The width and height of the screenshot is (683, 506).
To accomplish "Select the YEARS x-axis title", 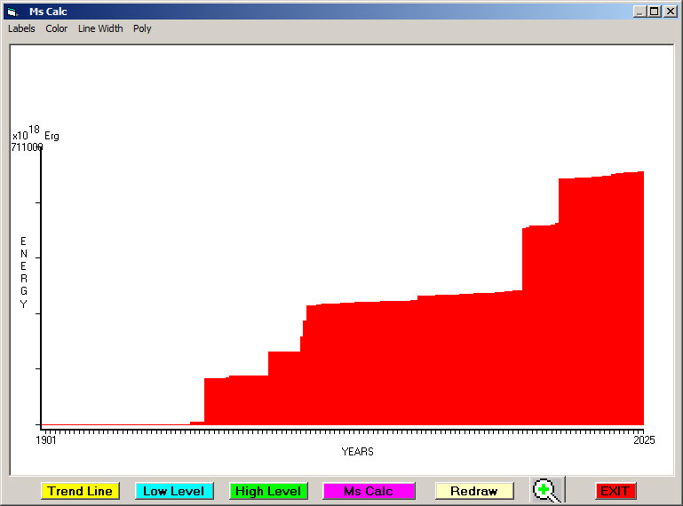I will [x=357, y=452].
